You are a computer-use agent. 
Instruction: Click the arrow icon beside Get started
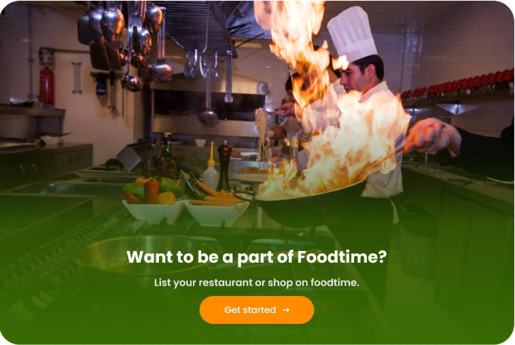[286, 310]
